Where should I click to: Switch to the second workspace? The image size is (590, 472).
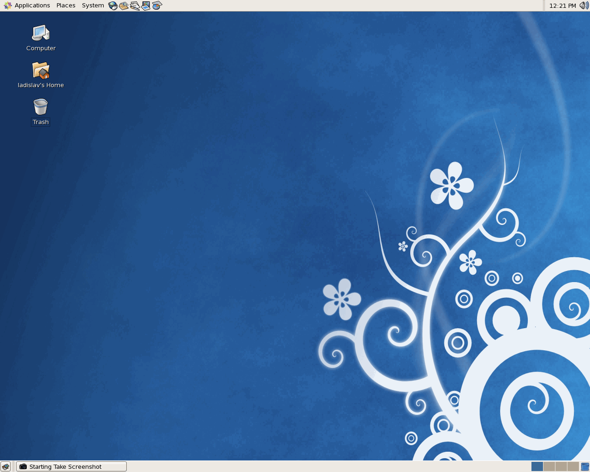click(x=549, y=466)
